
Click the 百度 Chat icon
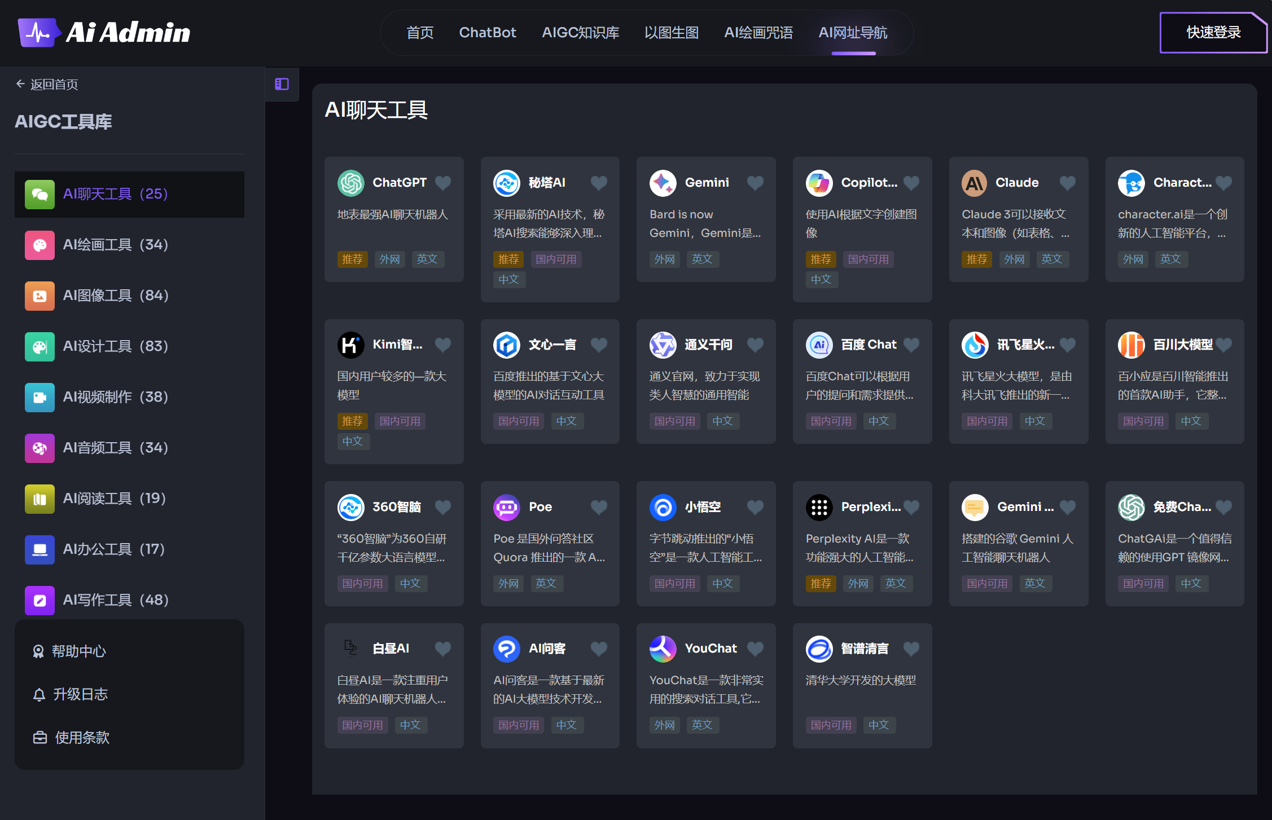click(819, 345)
